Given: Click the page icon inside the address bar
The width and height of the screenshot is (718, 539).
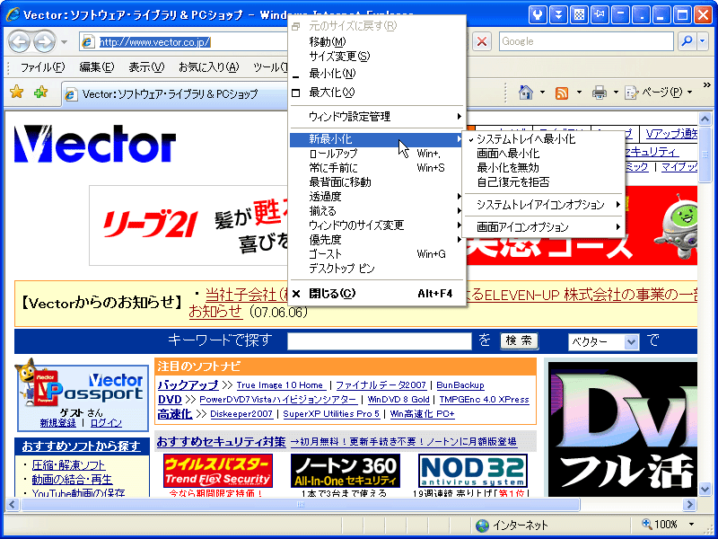Looking at the screenshot, I should (x=88, y=42).
